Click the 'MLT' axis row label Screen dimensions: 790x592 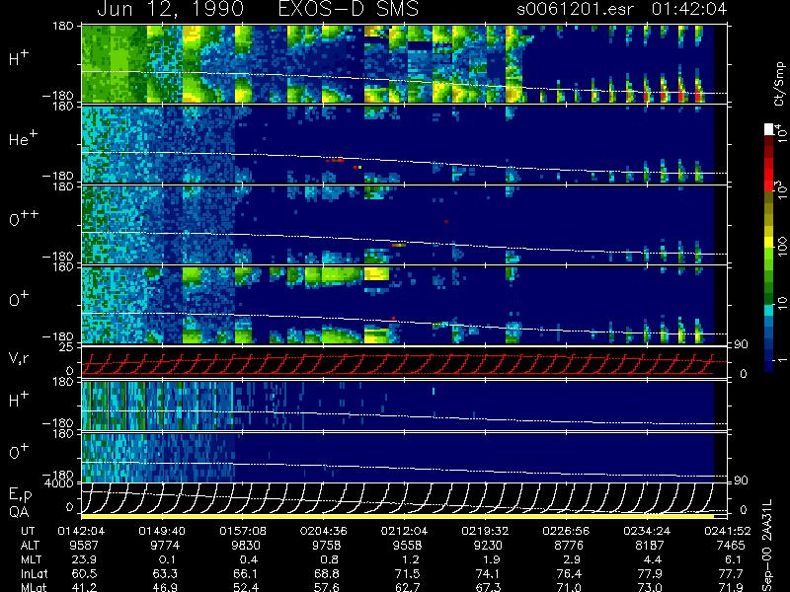click(x=31, y=559)
